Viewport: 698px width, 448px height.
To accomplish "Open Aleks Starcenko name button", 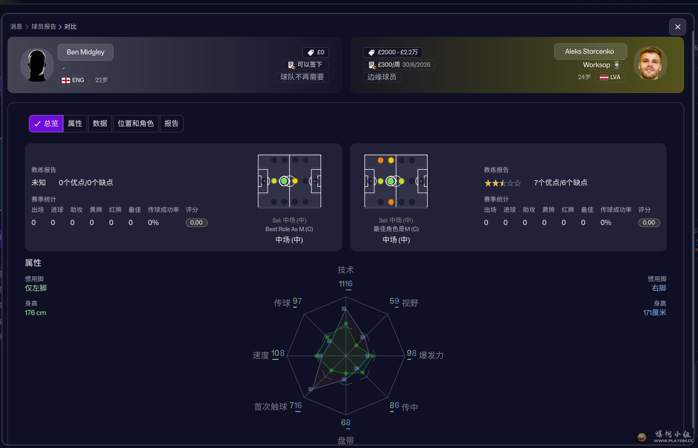I will point(589,51).
